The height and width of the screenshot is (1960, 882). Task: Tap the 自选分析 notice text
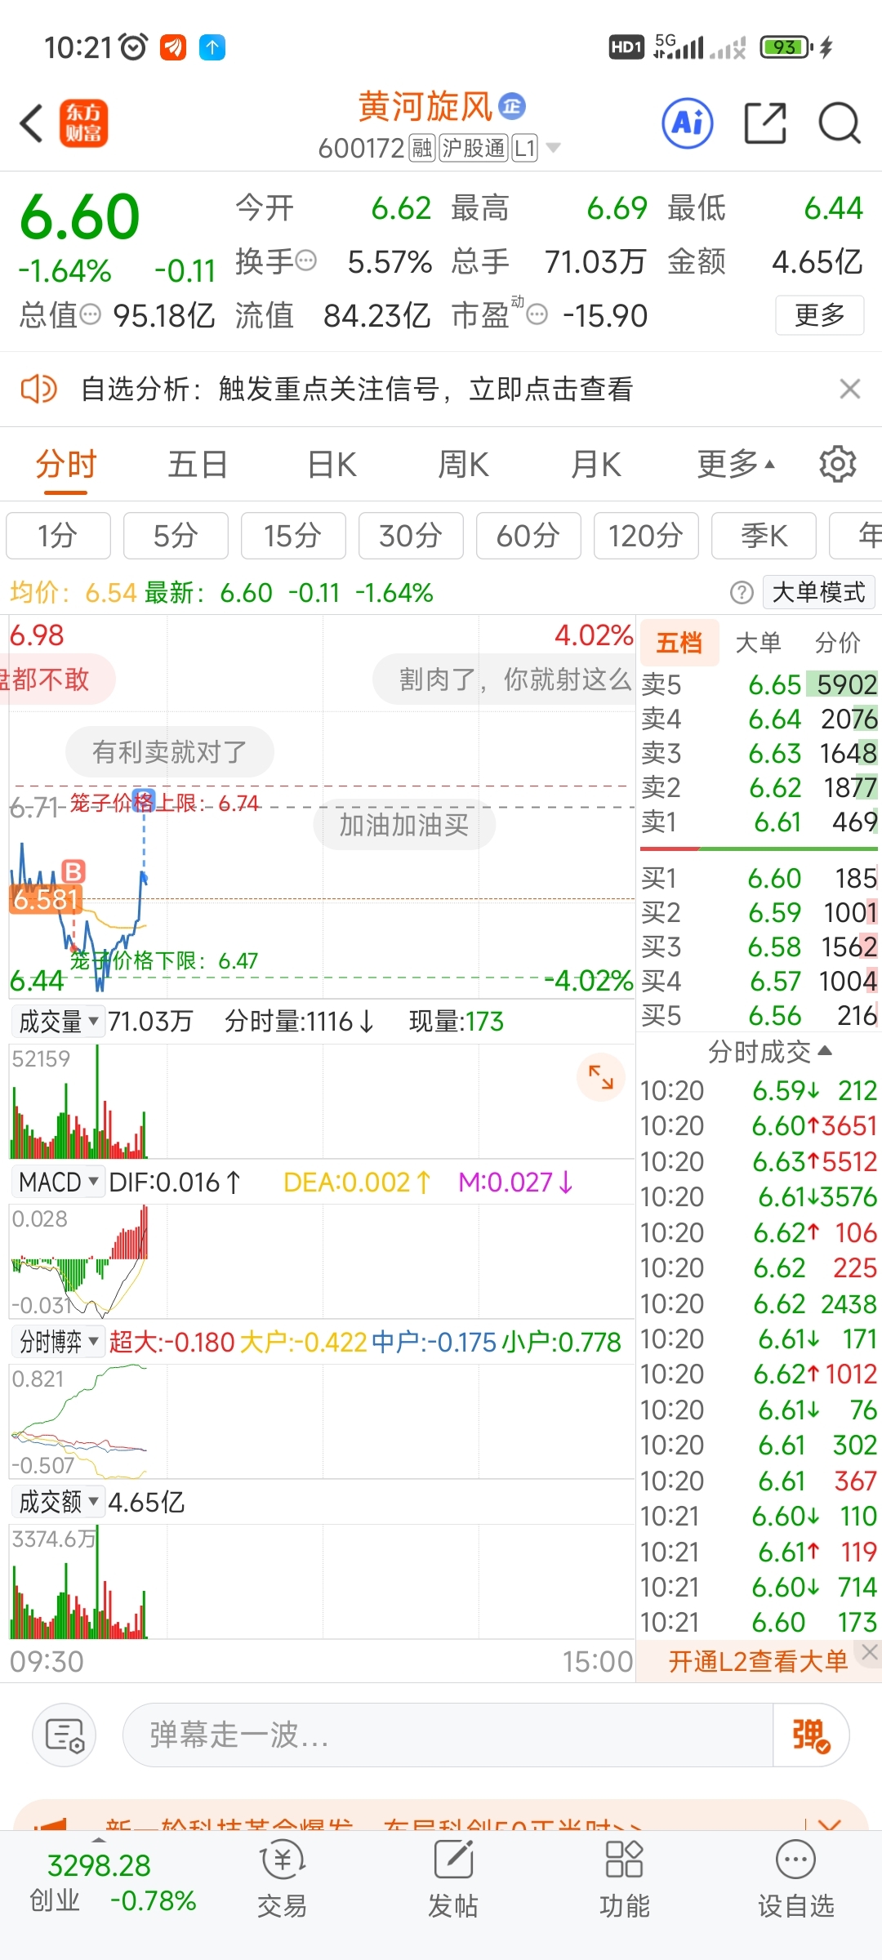[x=357, y=389]
